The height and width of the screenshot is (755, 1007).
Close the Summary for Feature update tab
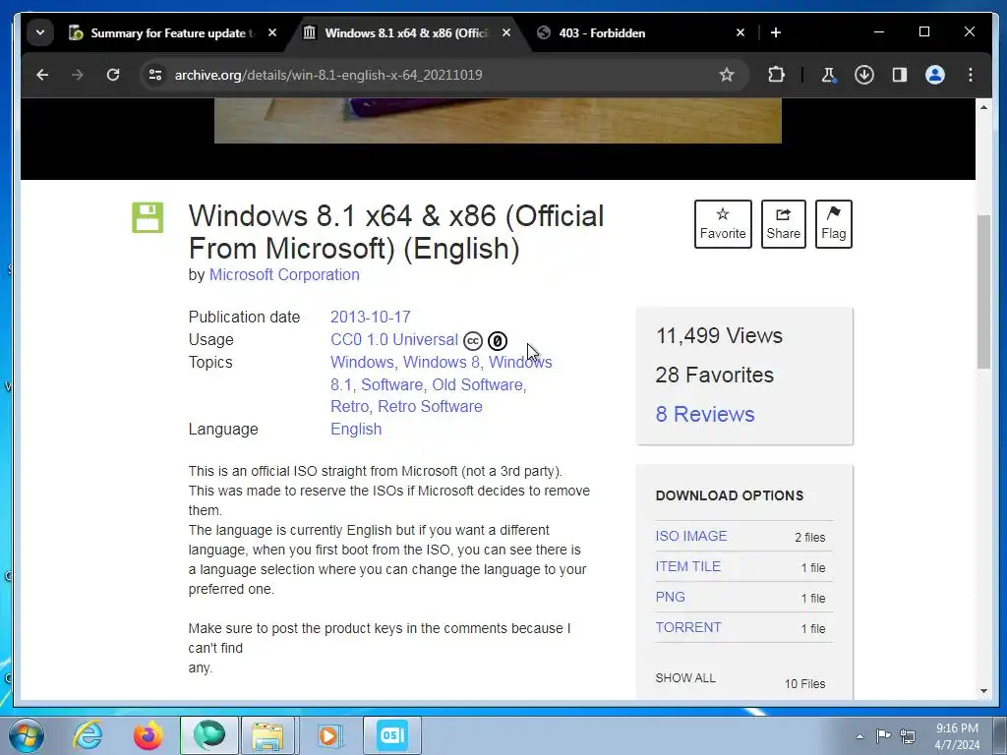coord(272,32)
